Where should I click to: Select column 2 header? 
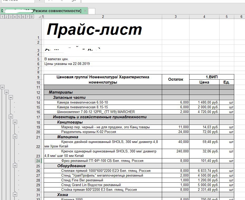point(103,17)
